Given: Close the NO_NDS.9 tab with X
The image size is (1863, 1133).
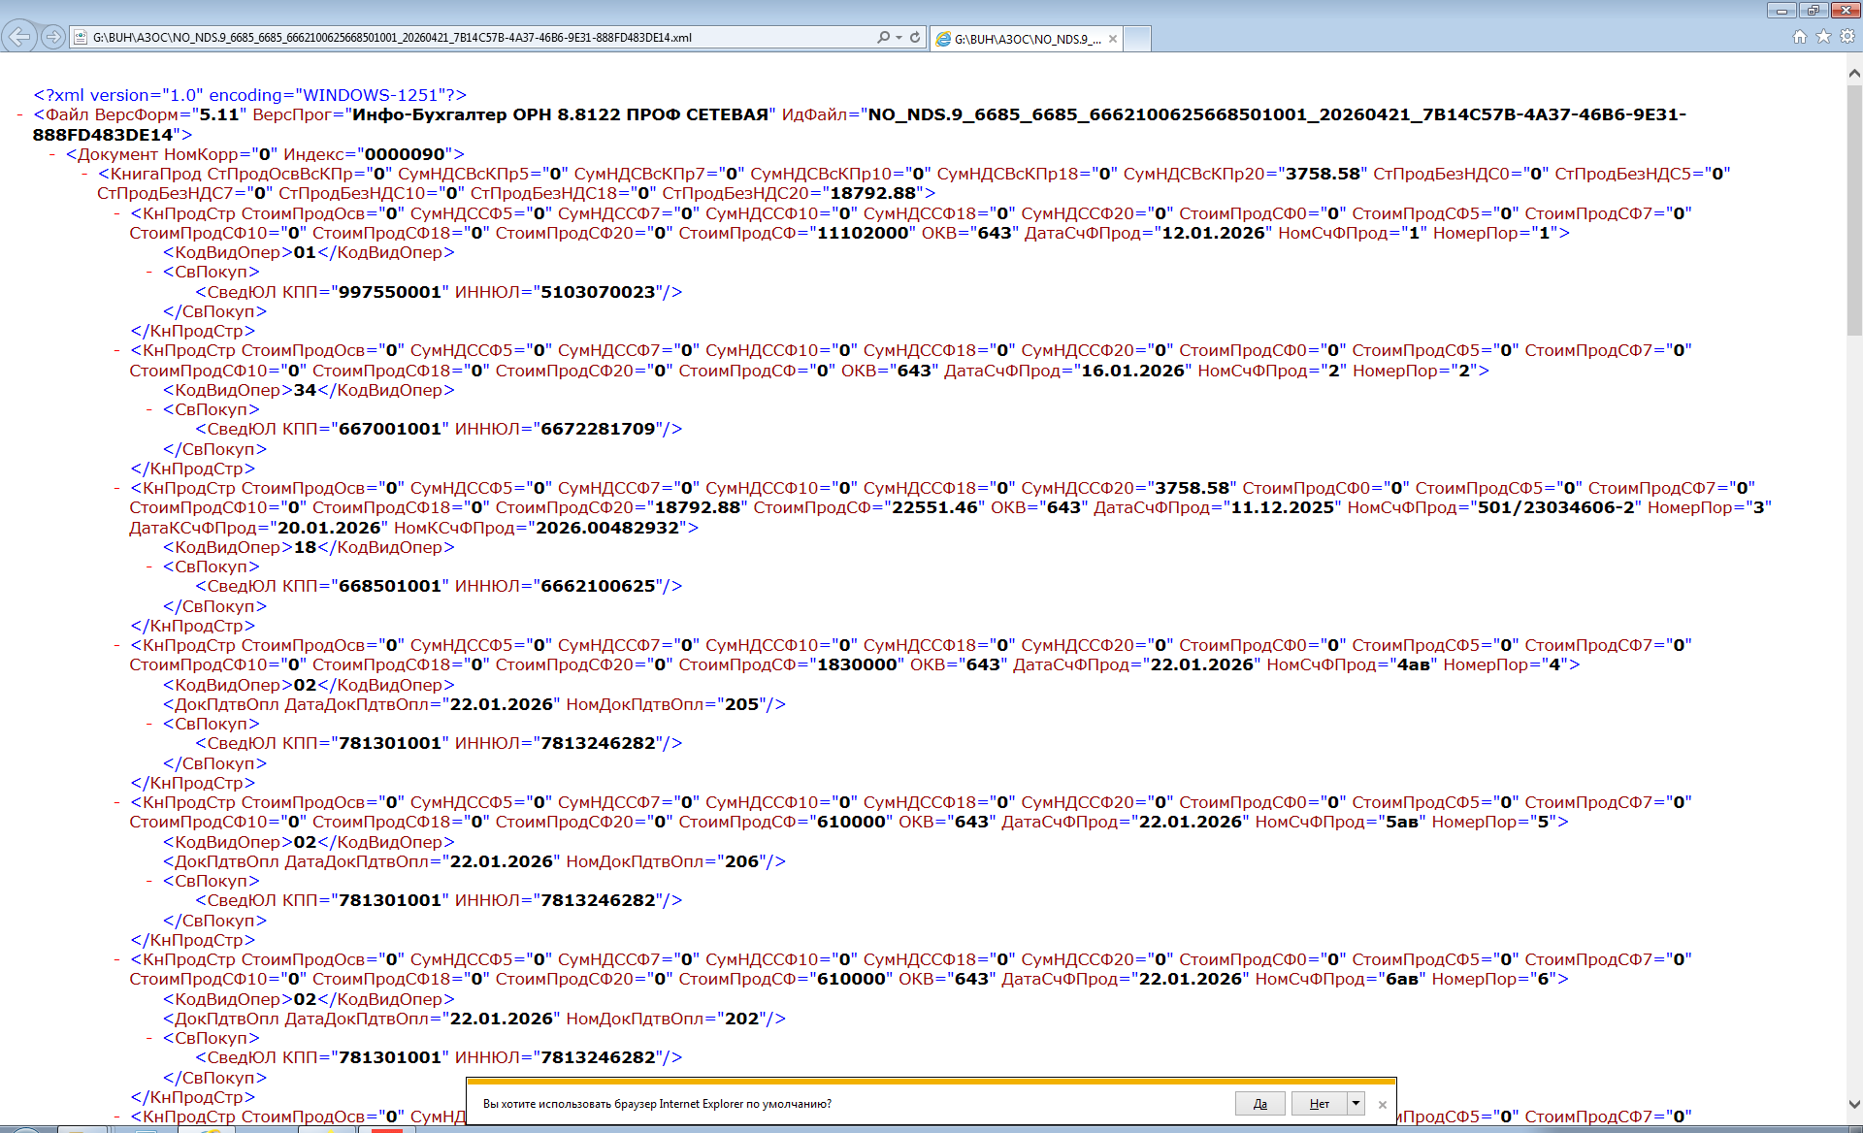Looking at the screenshot, I should click(1113, 39).
